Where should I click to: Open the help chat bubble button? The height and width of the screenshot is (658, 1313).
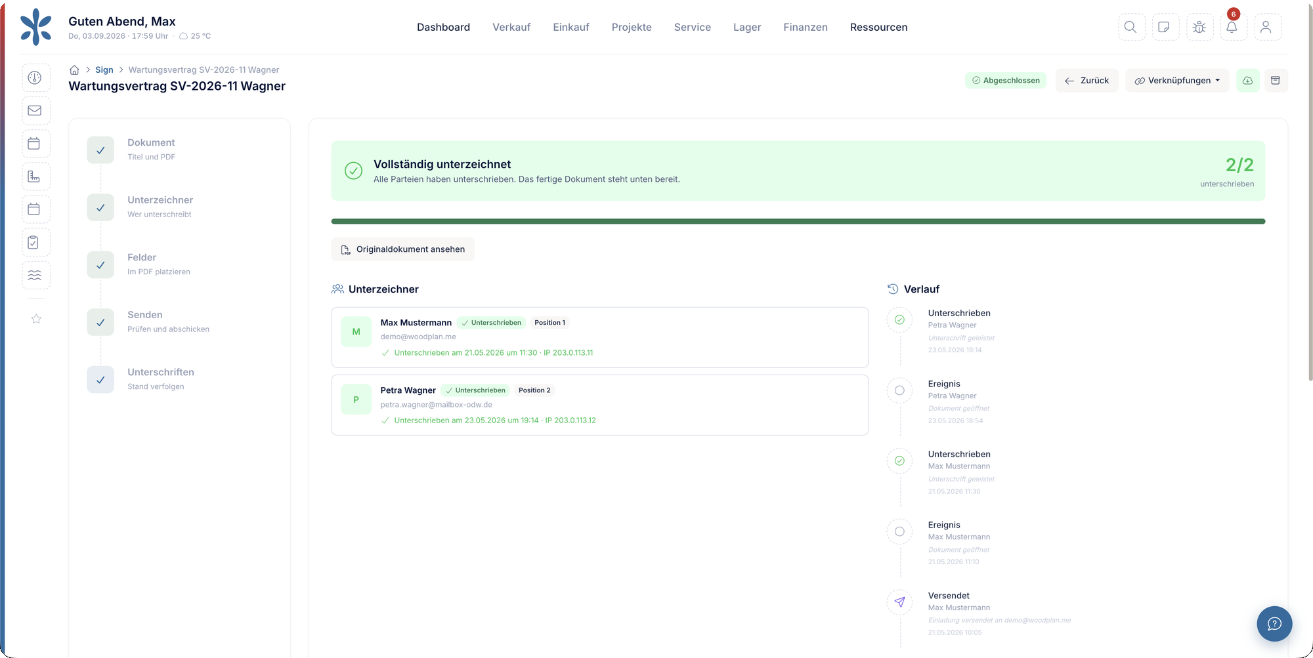1274,623
